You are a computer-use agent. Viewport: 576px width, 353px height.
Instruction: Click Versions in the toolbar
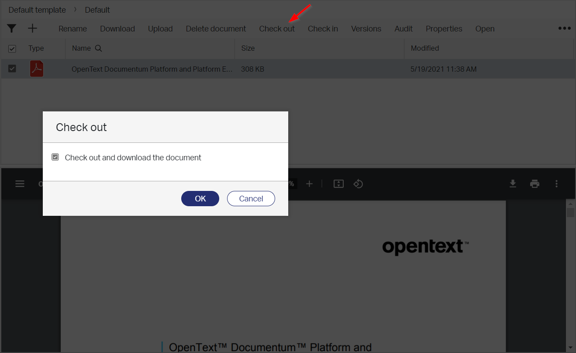366,29
